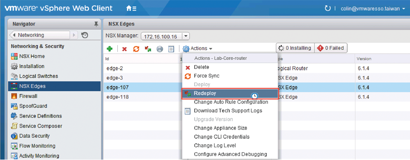The height and width of the screenshot is (160, 410).
Task: Click the NSX Home icon
Action: click(x=14, y=56)
